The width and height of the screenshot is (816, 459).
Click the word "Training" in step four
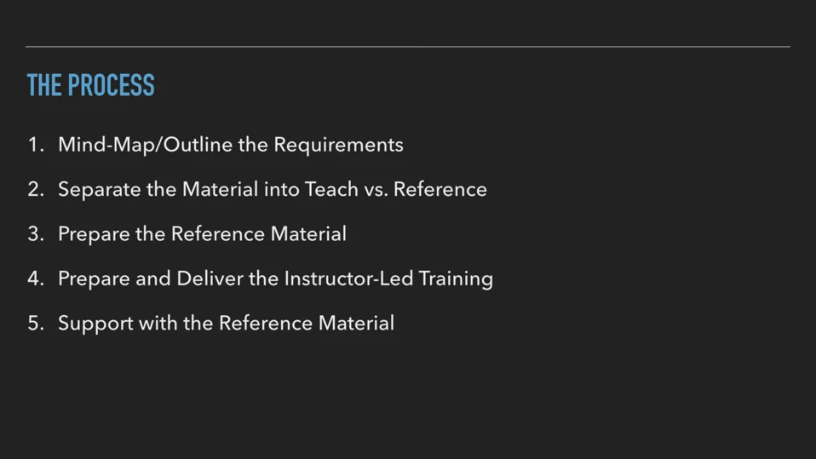pyautogui.click(x=456, y=279)
